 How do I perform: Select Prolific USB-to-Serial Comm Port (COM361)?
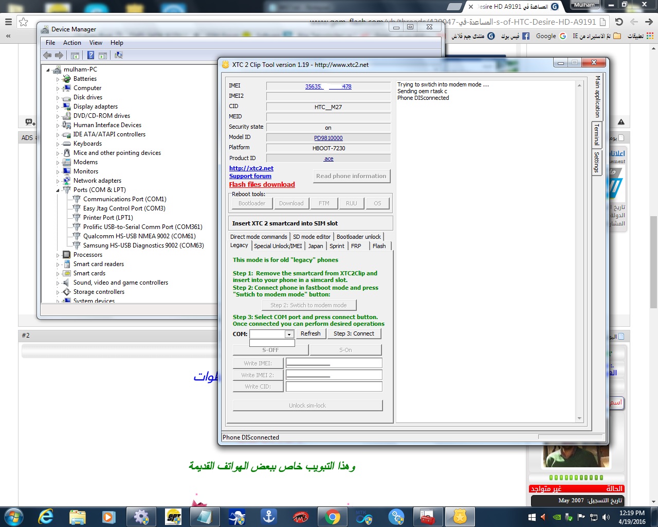pyautogui.click(x=142, y=227)
